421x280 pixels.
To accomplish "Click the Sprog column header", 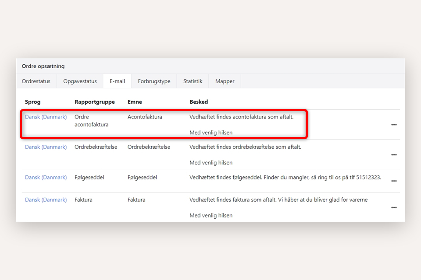I will [33, 102].
